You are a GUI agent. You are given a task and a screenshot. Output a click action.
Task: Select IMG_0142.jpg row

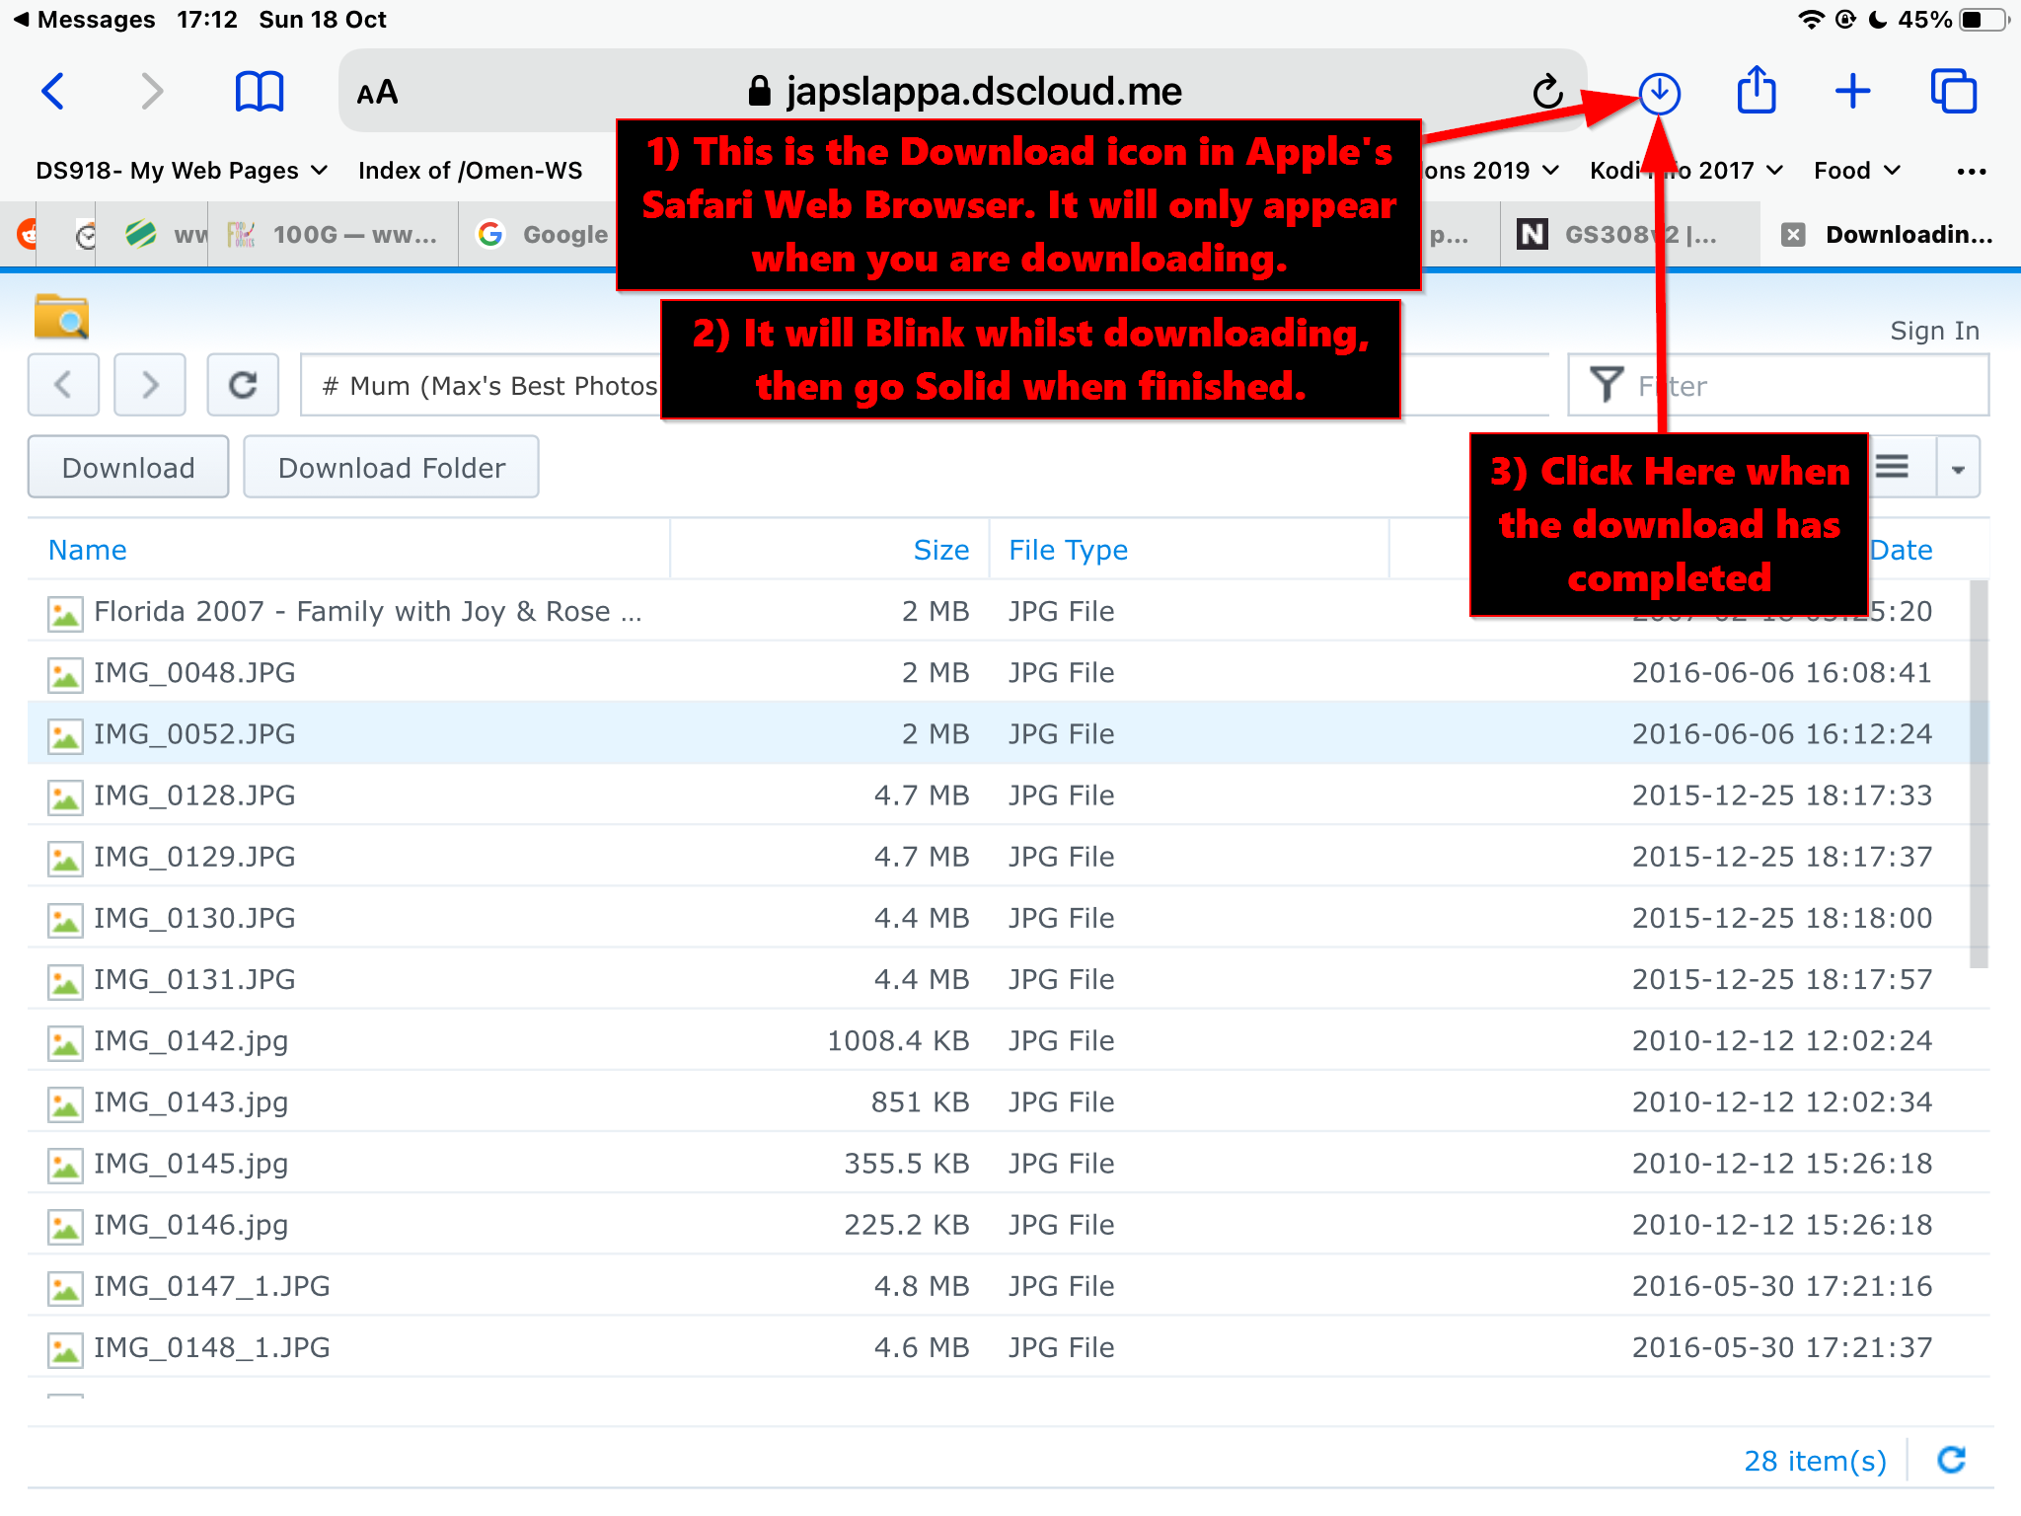999,1040
